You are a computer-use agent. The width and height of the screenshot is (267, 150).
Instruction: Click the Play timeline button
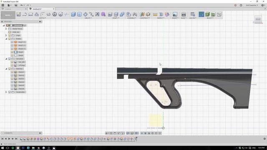coord(9,139)
